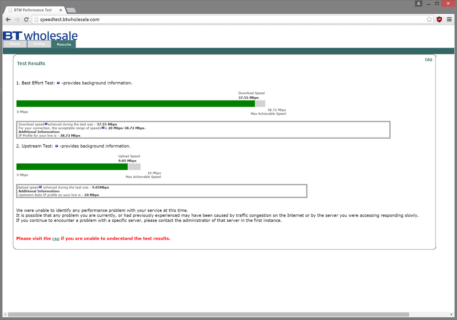
Task: Click the 38.72 Mbps Max Achievable Speed label
Action: coord(268,112)
